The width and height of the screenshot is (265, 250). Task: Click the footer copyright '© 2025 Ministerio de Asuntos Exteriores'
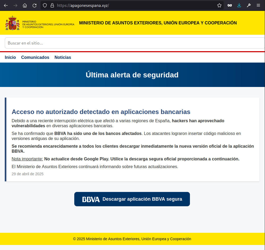132,239
